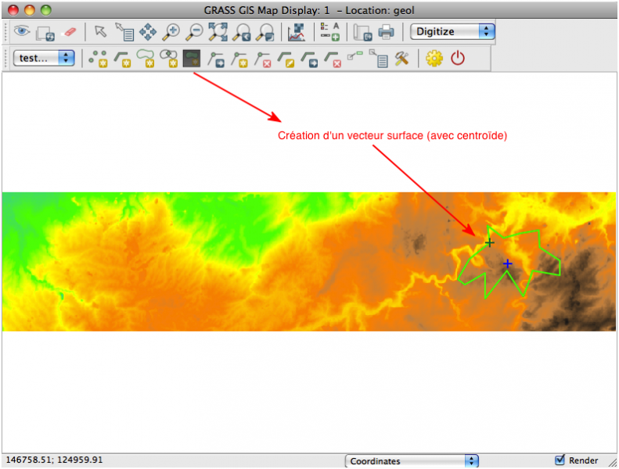Select the digitize new point tool
Image resolution: width=619 pixels, height=469 pixels.
98,59
